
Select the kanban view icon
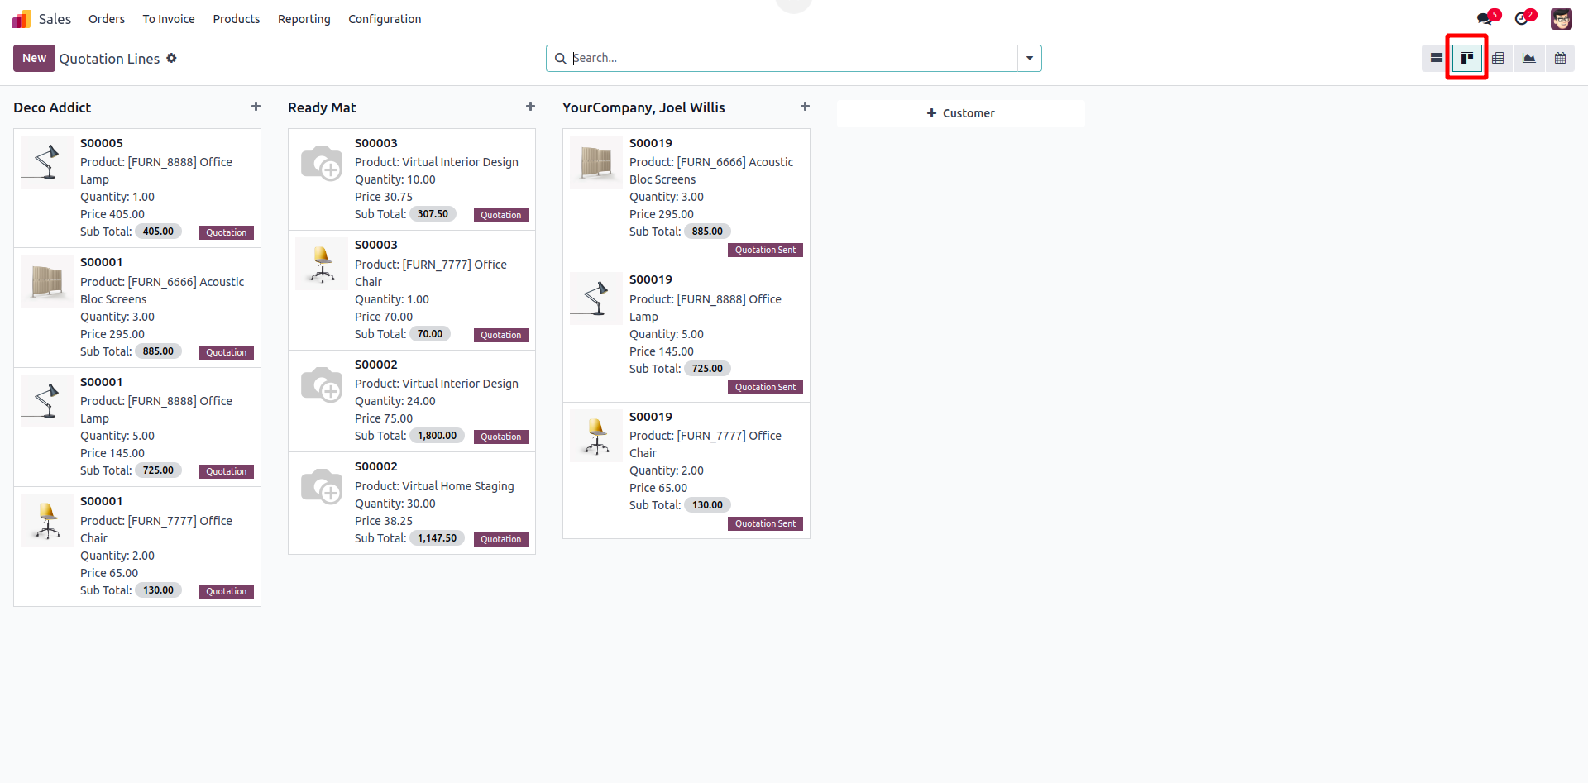tap(1467, 58)
